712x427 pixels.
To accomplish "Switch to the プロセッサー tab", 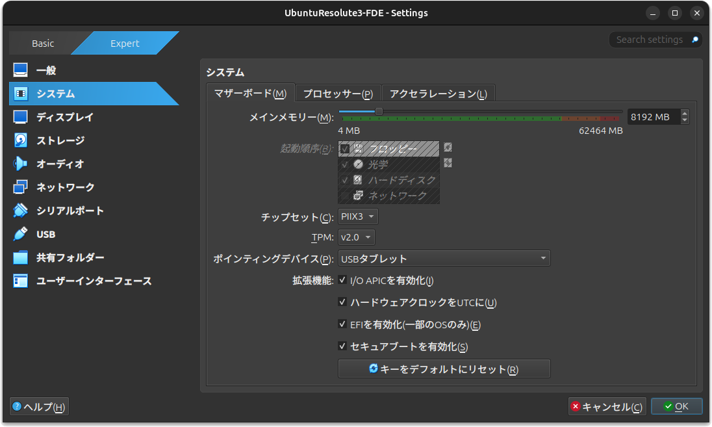I will point(338,94).
